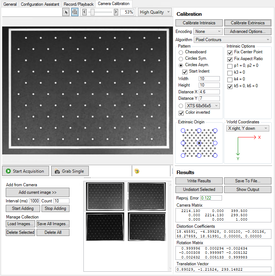This screenshot has height=276, width=275.
Task: Open Advanced Options dialog
Action: click(x=248, y=31)
